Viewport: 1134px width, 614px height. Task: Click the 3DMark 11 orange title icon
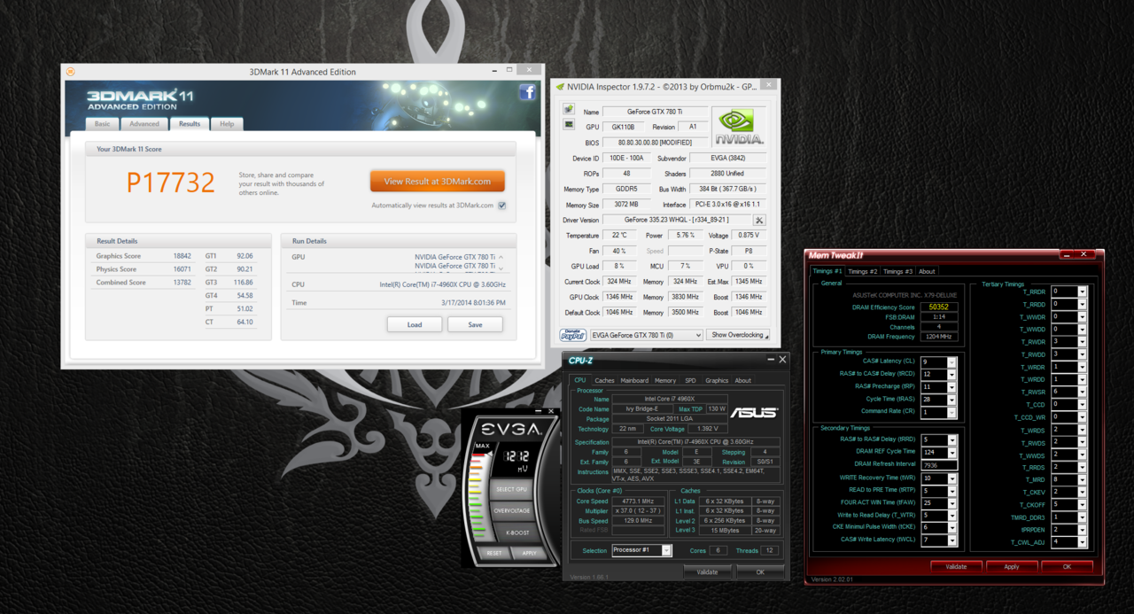point(70,72)
